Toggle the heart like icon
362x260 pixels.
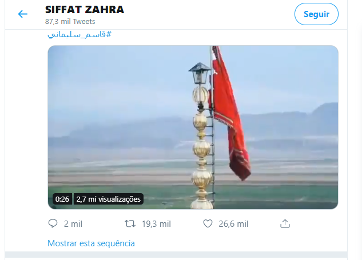click(208, 223)
